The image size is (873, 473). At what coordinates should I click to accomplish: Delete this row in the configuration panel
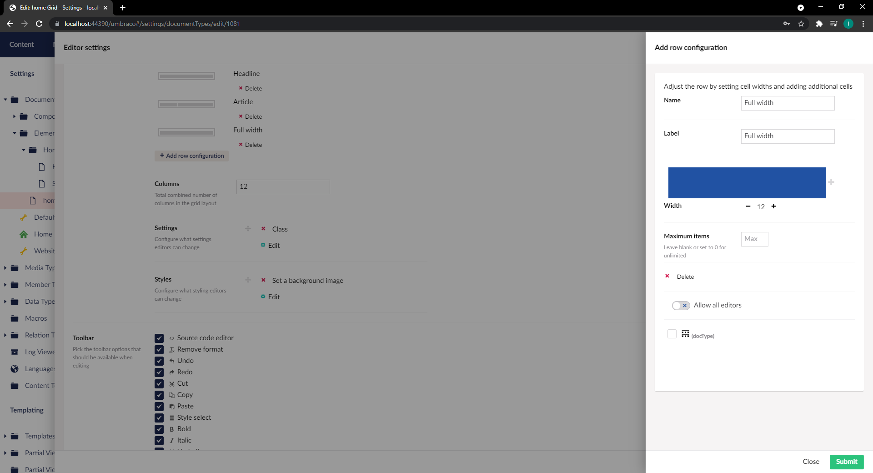point(680,277)
